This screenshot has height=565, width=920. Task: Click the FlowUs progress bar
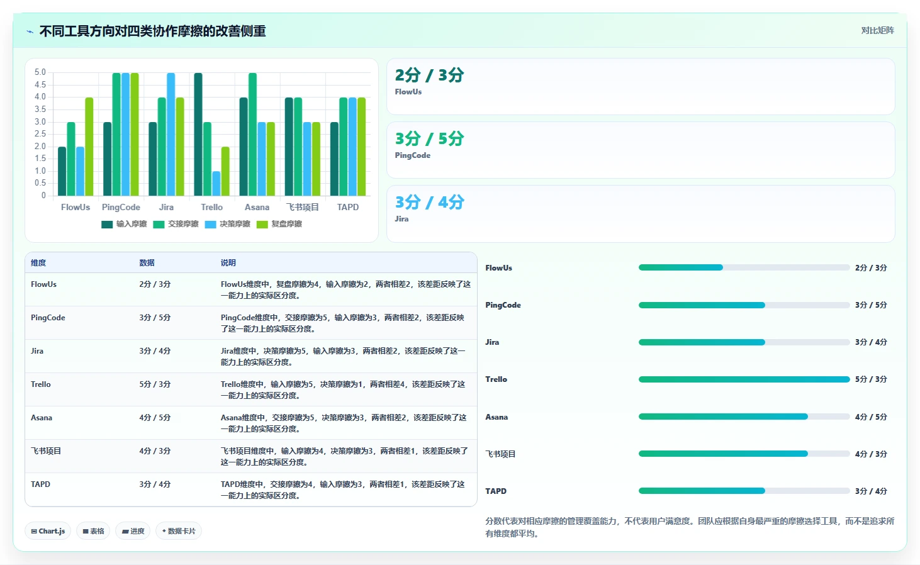tap(744, 267)
